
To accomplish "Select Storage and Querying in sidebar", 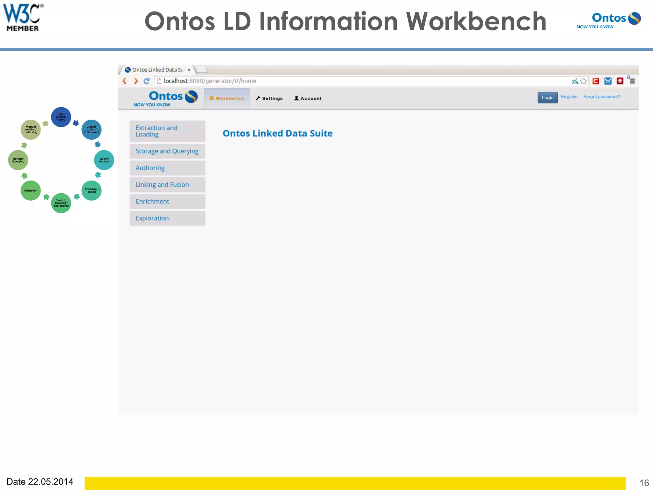I will [167, 151].
